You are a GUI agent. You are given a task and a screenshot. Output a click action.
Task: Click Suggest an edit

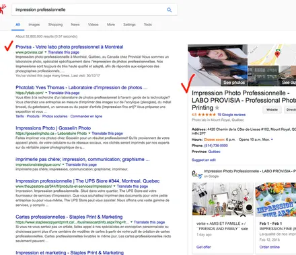(204, 160)
